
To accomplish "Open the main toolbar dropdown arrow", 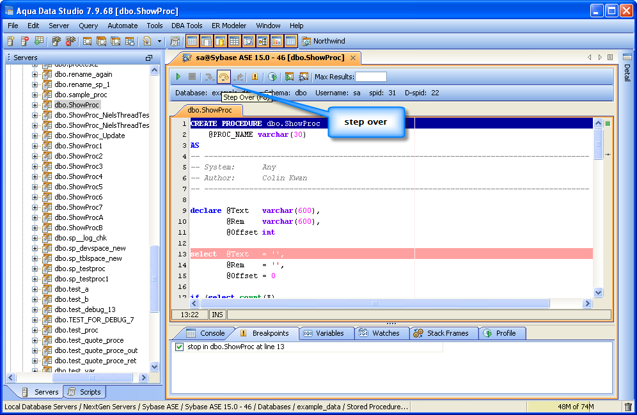I will [160, 41].
